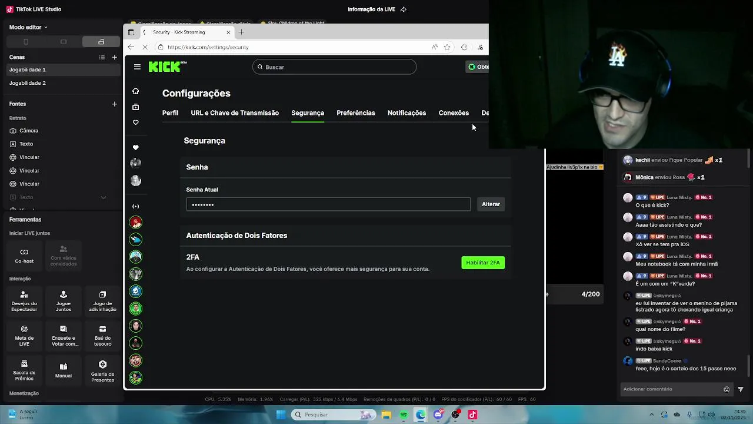Open the Jogo de adivinhação tool
Viewport: 753px width, 424px height.
coord(102,300)
